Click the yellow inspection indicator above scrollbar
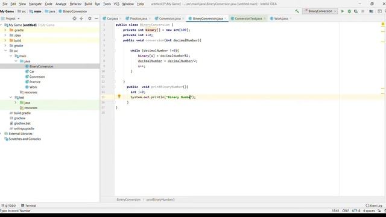The image size is (386, 217). (x=383, y=24)
